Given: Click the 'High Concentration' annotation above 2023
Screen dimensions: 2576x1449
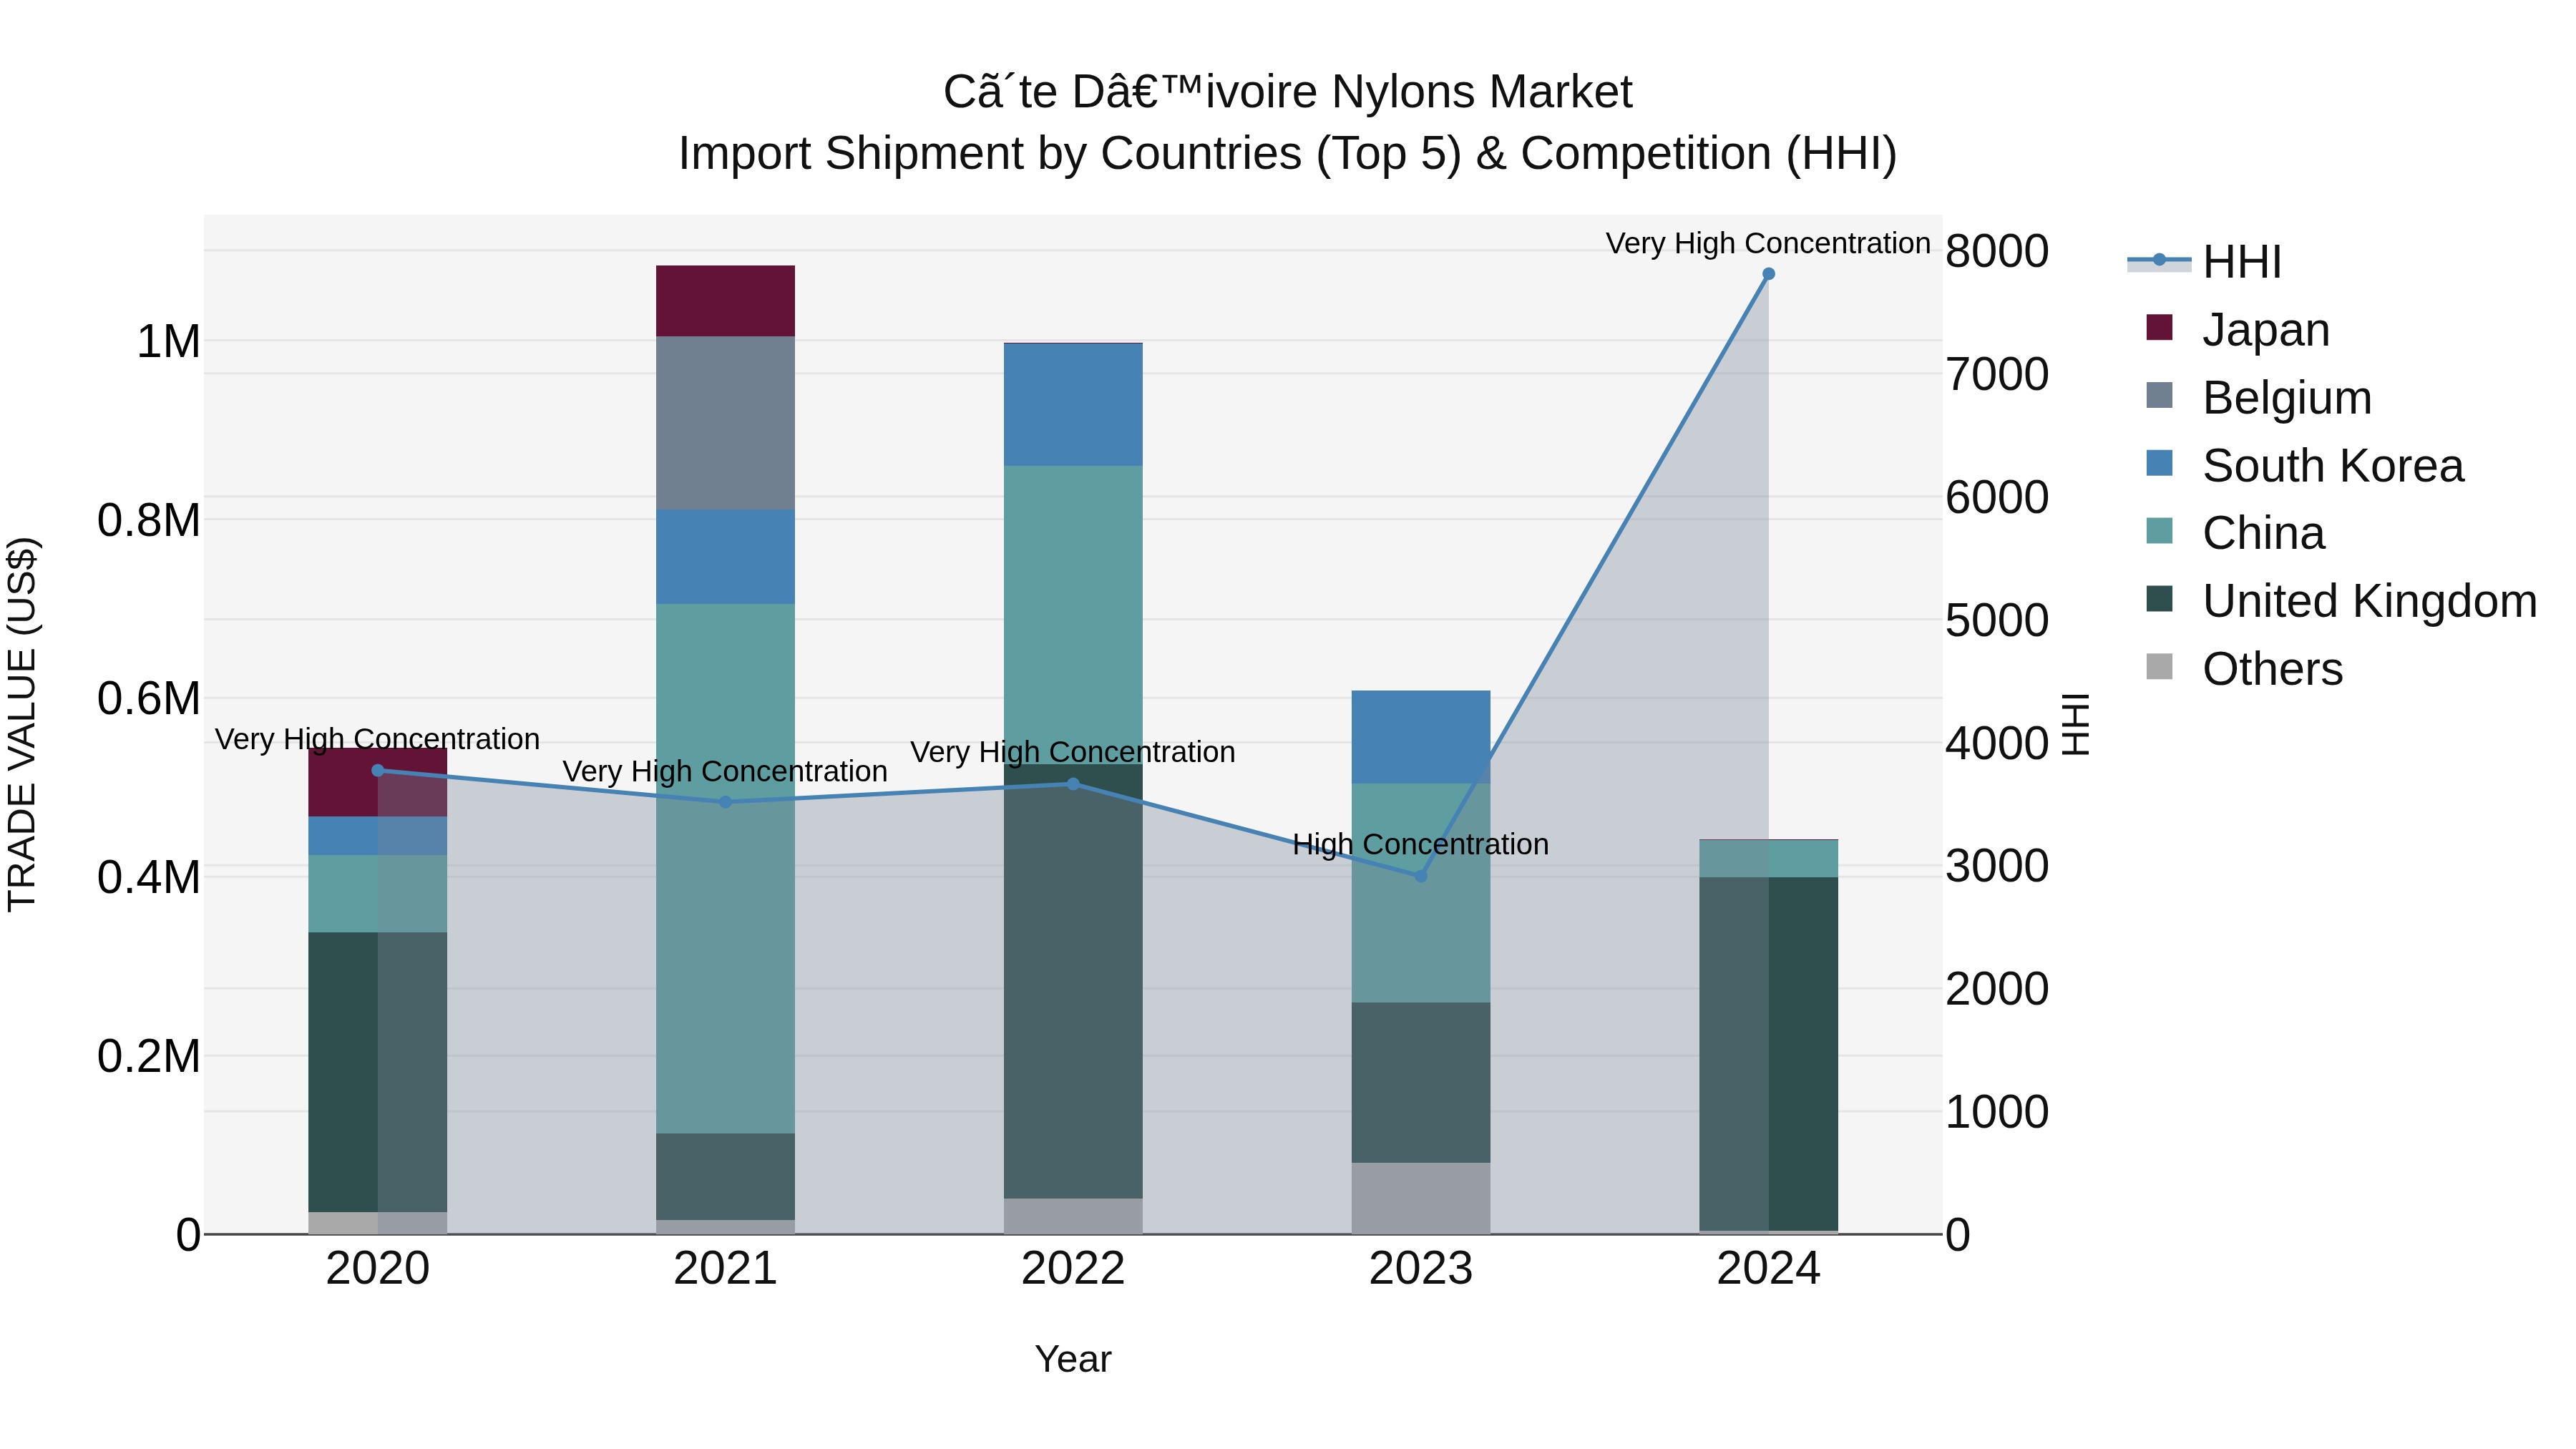Looking at the screenshot, I should [1421, 845].
